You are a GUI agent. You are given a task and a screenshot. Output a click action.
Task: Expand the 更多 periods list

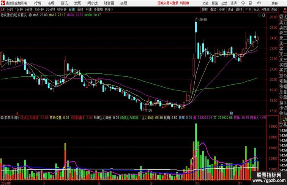(109, 9)
